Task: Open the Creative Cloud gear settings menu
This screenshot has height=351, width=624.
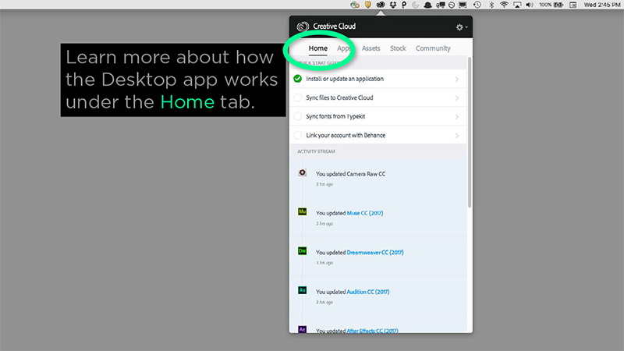Action: (461, 27)
